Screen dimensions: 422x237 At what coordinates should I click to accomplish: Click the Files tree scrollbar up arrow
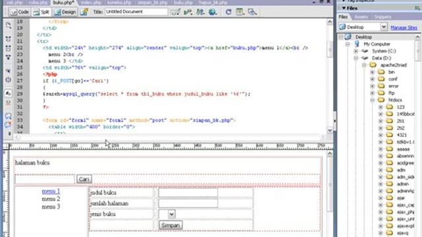[417, 37]
